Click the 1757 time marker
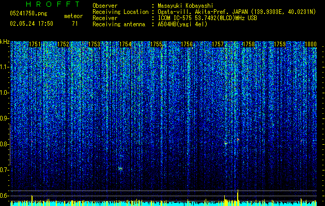 click(x=218, y=44)
